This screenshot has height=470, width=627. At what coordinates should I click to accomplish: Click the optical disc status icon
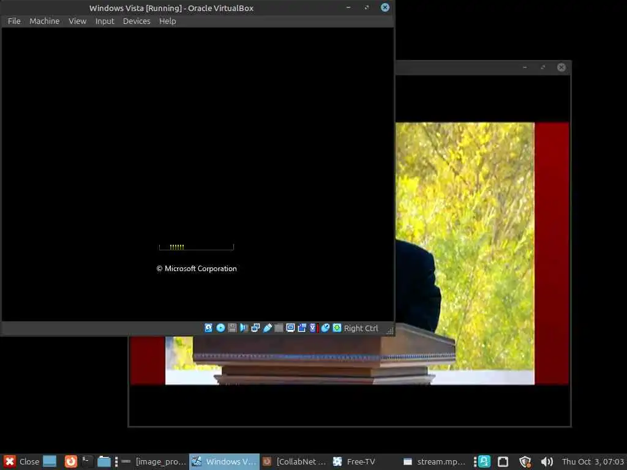(x=220, y=328)
